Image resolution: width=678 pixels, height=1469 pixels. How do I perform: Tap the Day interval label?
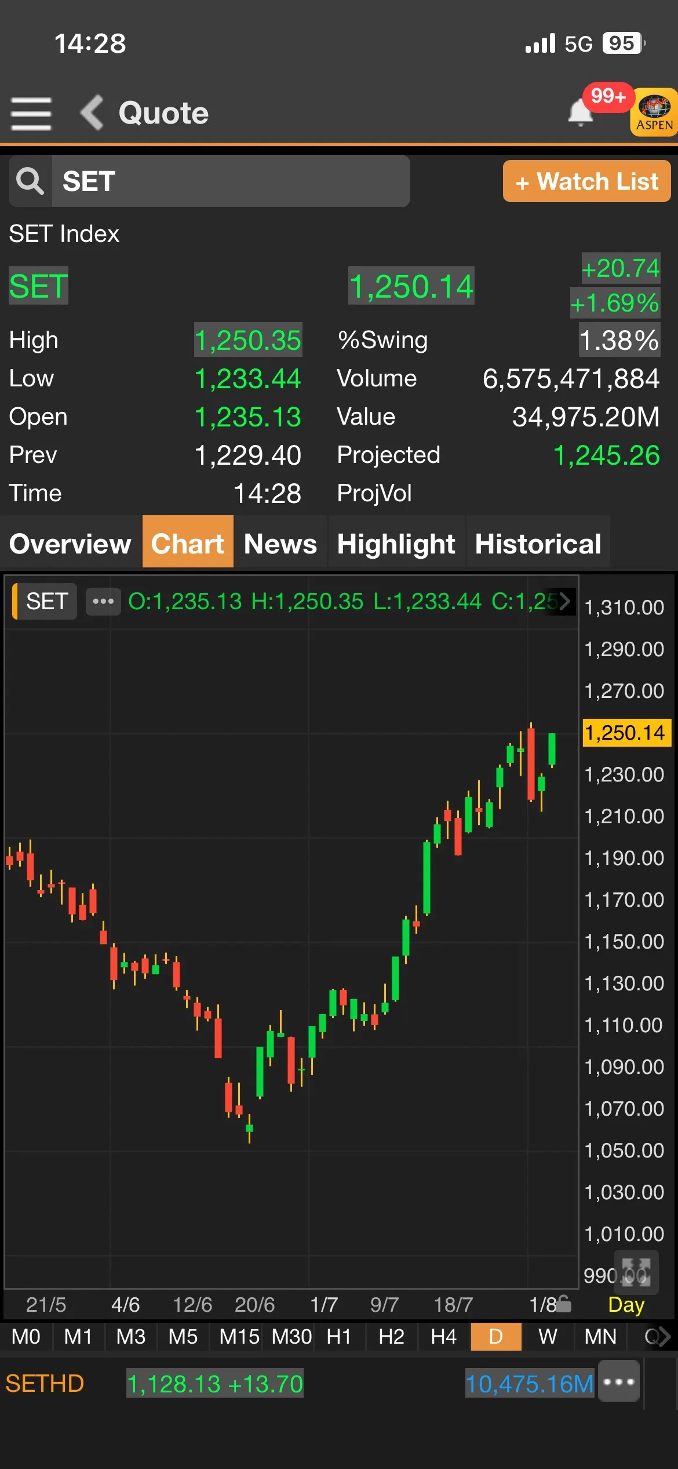[626, 1305]
